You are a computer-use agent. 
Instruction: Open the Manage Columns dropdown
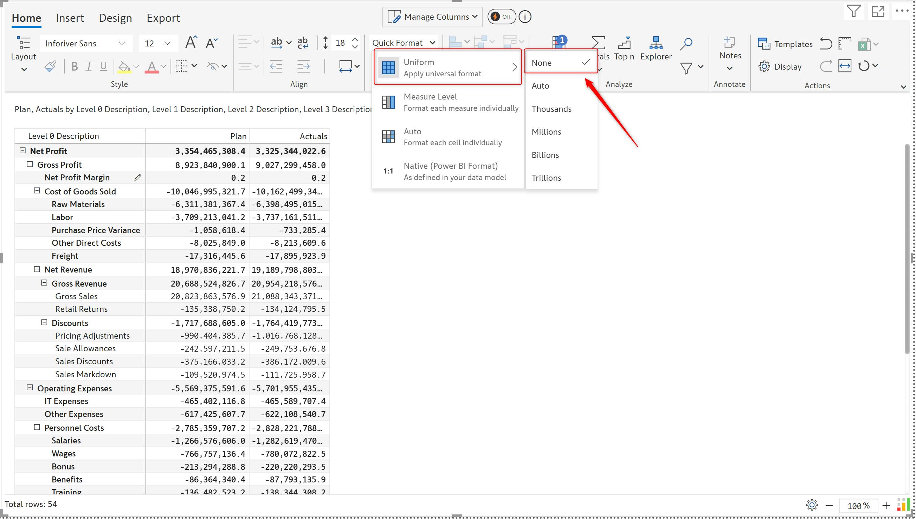(432, 17)
